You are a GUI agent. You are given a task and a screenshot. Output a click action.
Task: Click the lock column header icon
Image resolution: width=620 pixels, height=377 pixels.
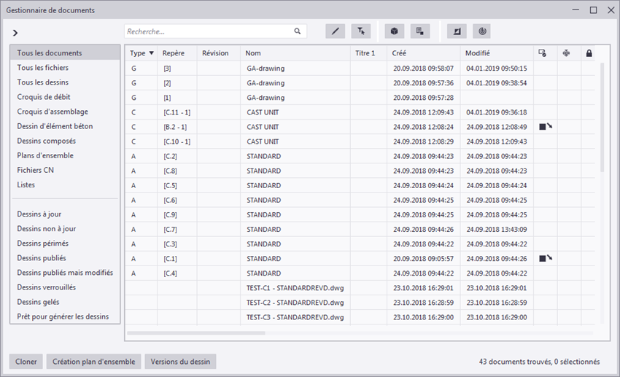(x=589, y=53)
